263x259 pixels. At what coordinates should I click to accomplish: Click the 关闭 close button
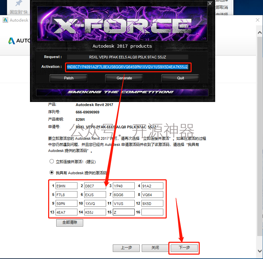(x=155, y=248)
